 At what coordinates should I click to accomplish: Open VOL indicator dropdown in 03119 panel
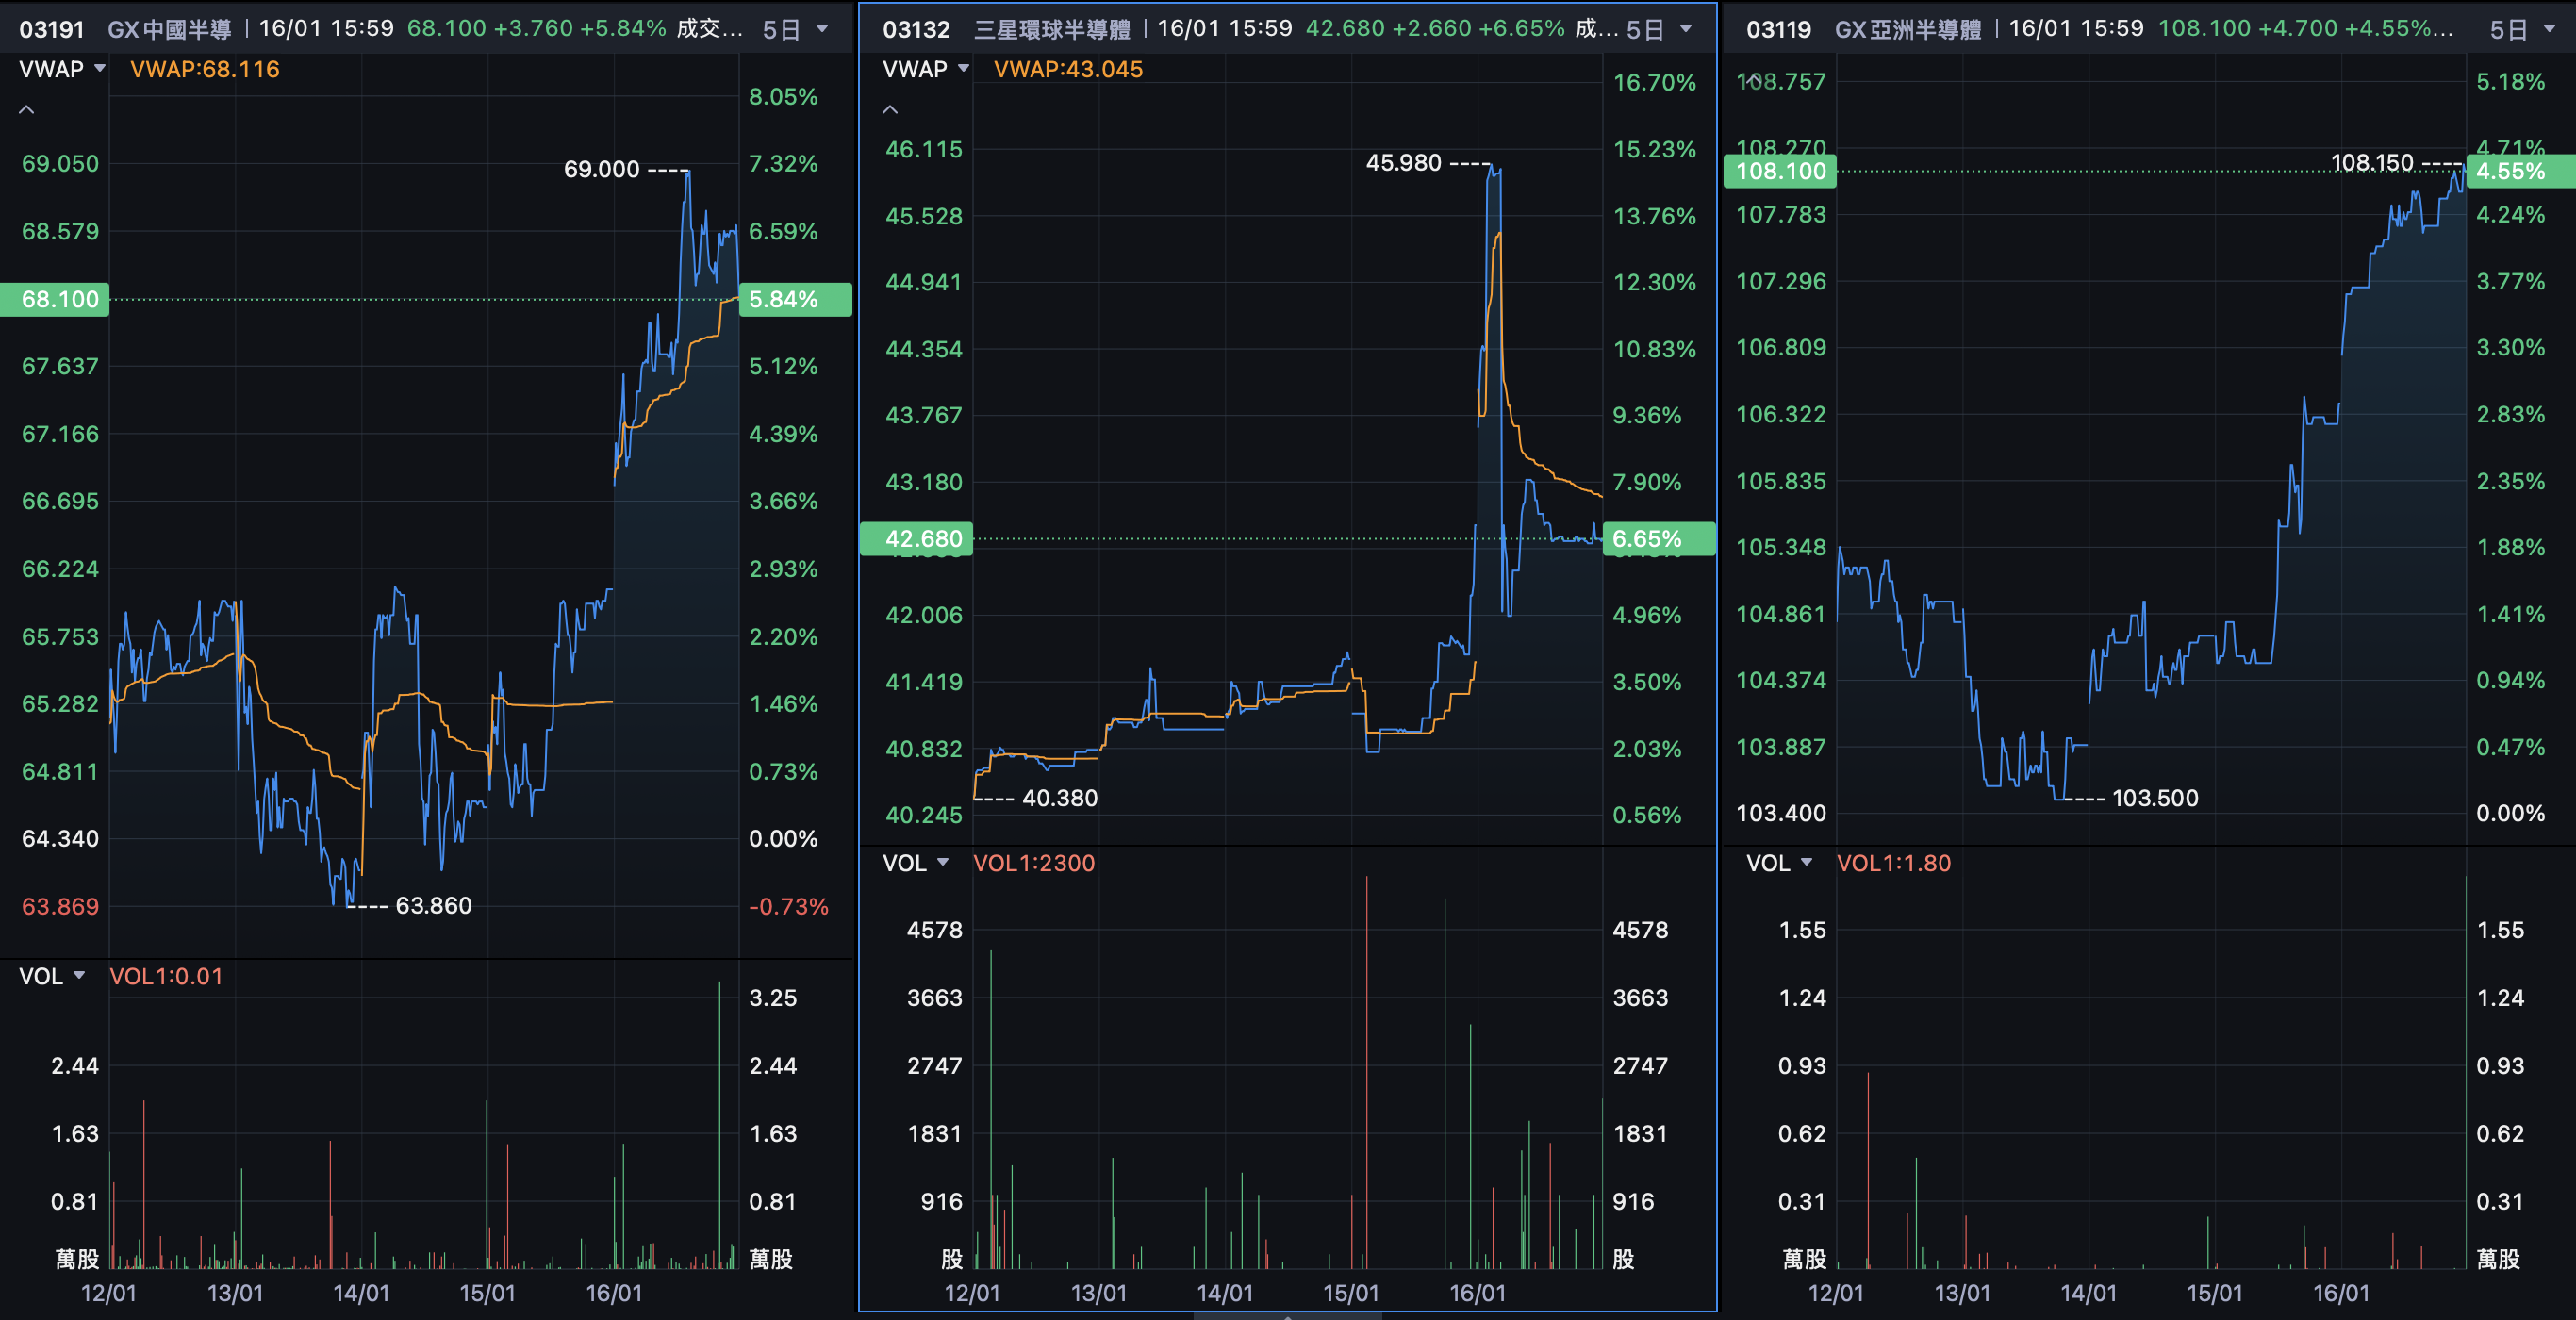coord(1778,863)
